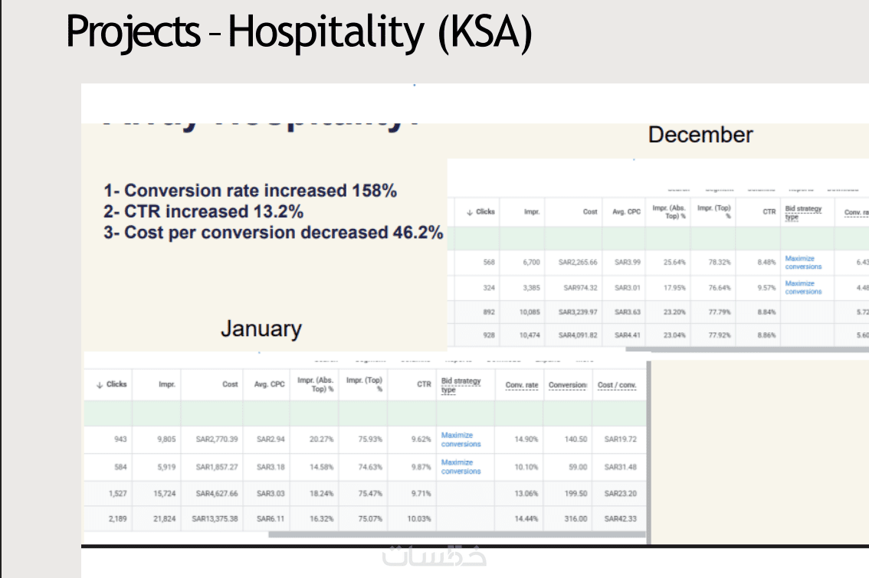The width and height of the screenshot is (869, 578).
Task: Select the January heading text
Action: [261, 329]
